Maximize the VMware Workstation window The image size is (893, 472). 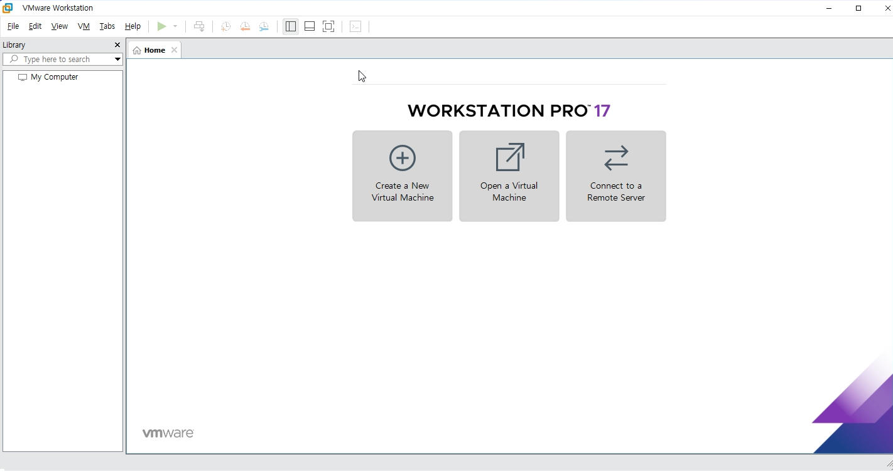pyautogui.click(x=858, y=8)
